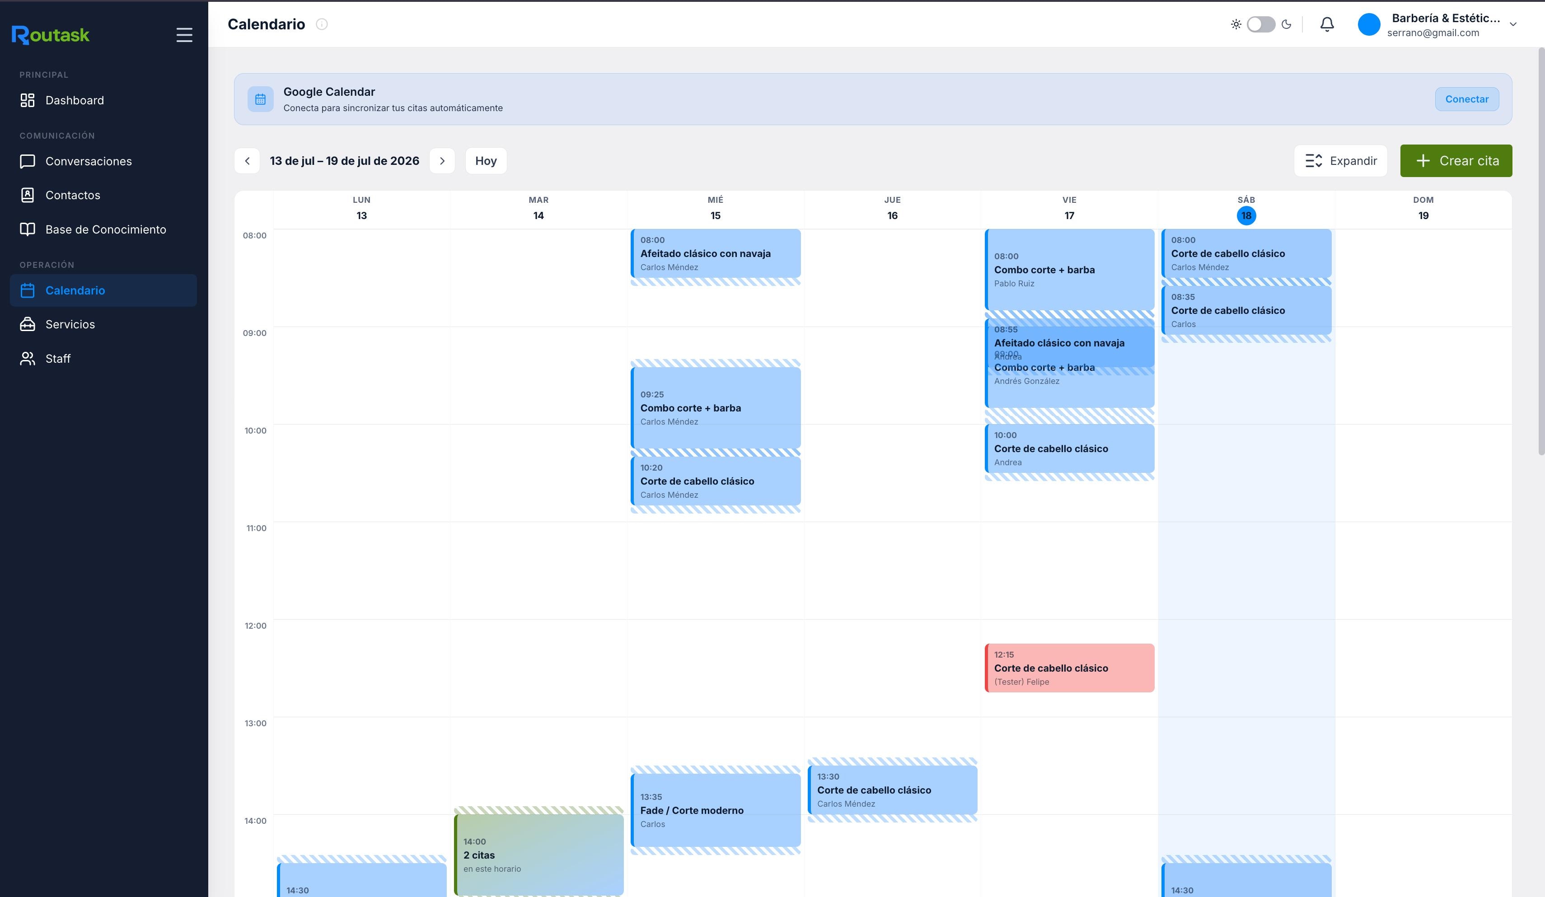Select Sunday 19 column header
This screenshot has height=897, width=1545.
[x=1423, y=209]
